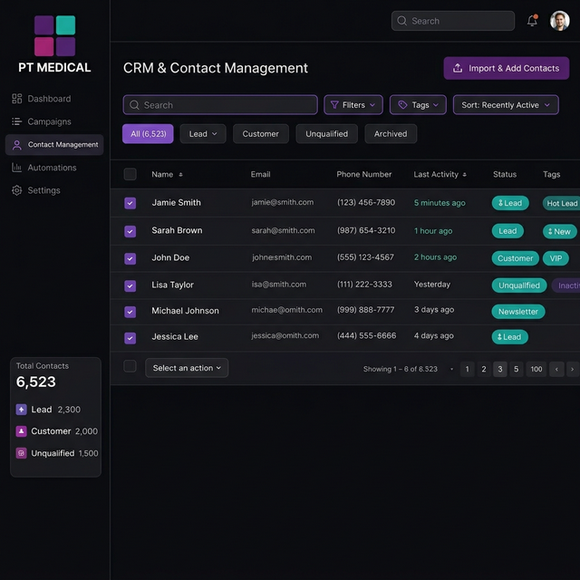Sort by Name column arrows
Image resolution: width=580 pixels, height=580 pixels.
[x=180, y=175]
